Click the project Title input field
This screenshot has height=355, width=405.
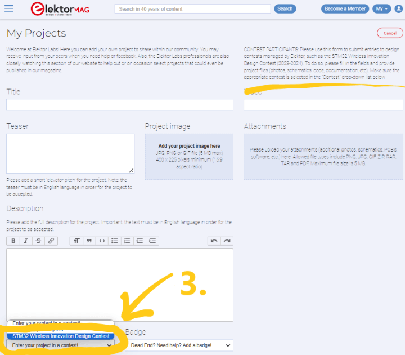119,105
